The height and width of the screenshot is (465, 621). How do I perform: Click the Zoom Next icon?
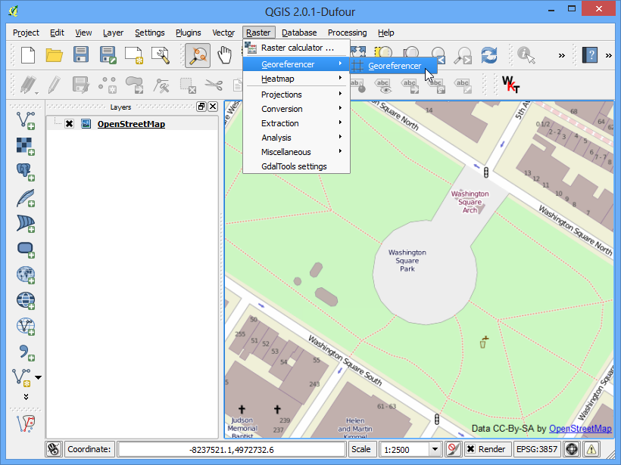point(463,55)
